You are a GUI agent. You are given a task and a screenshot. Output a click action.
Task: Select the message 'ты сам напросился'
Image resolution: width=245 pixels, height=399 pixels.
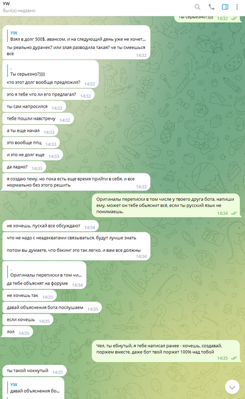(x=34, y=107)
